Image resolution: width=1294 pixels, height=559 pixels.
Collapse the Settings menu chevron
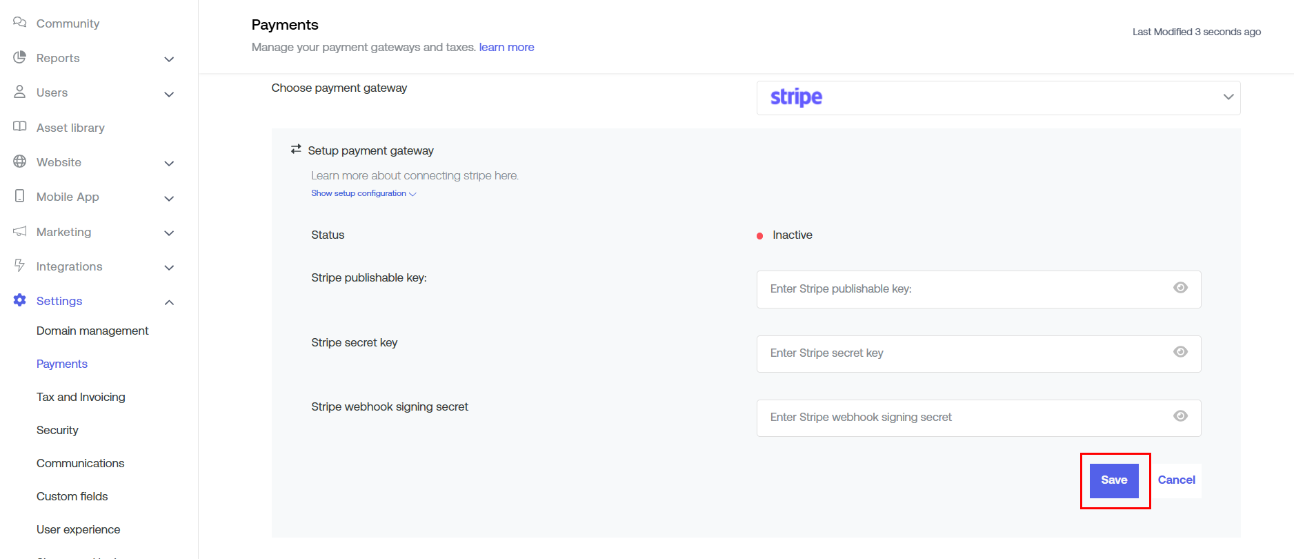tap(169, 302)
